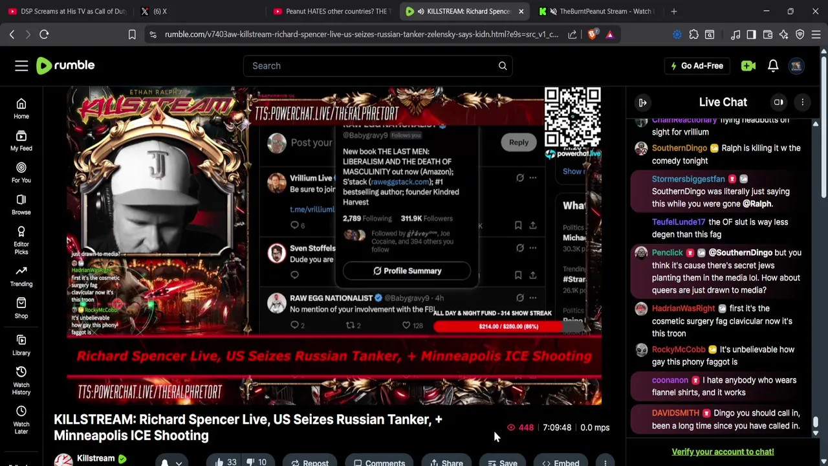Open Shop in the sidebar
828x466 pixels.
coord(21,308)
